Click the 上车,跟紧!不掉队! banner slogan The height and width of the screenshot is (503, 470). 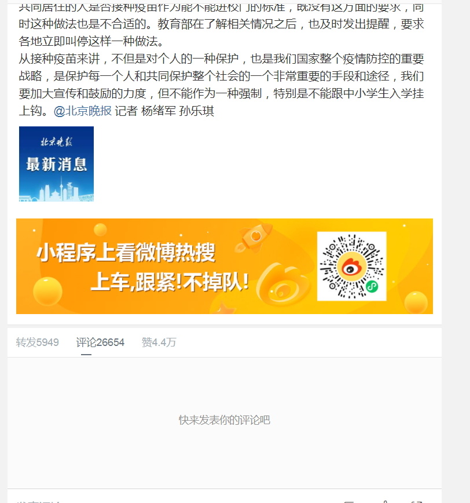[x=170, y=282]
